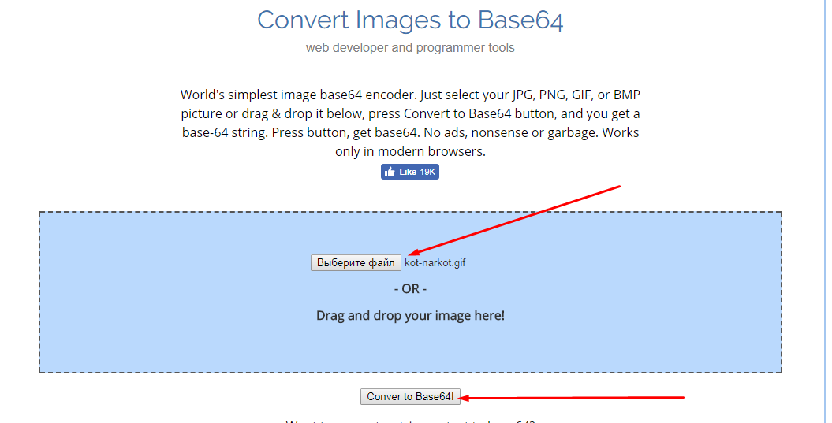Click the tail end of the upper red arrow

618,187
